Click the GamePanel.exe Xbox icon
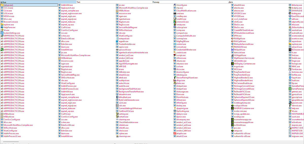Image resolution: width=304 pixels, height=144 pixels. pos(290,89)
